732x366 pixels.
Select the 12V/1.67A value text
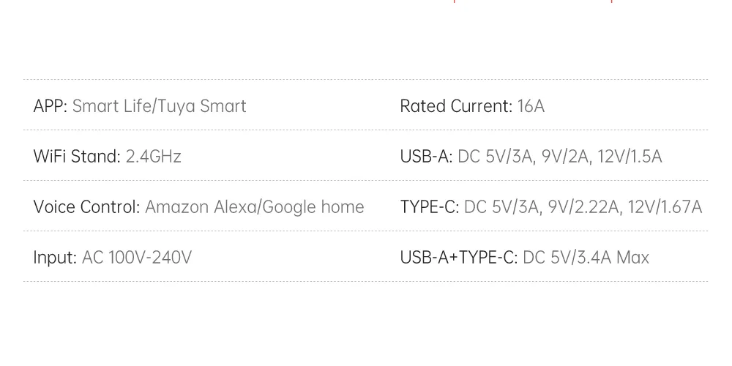[665, 207]
